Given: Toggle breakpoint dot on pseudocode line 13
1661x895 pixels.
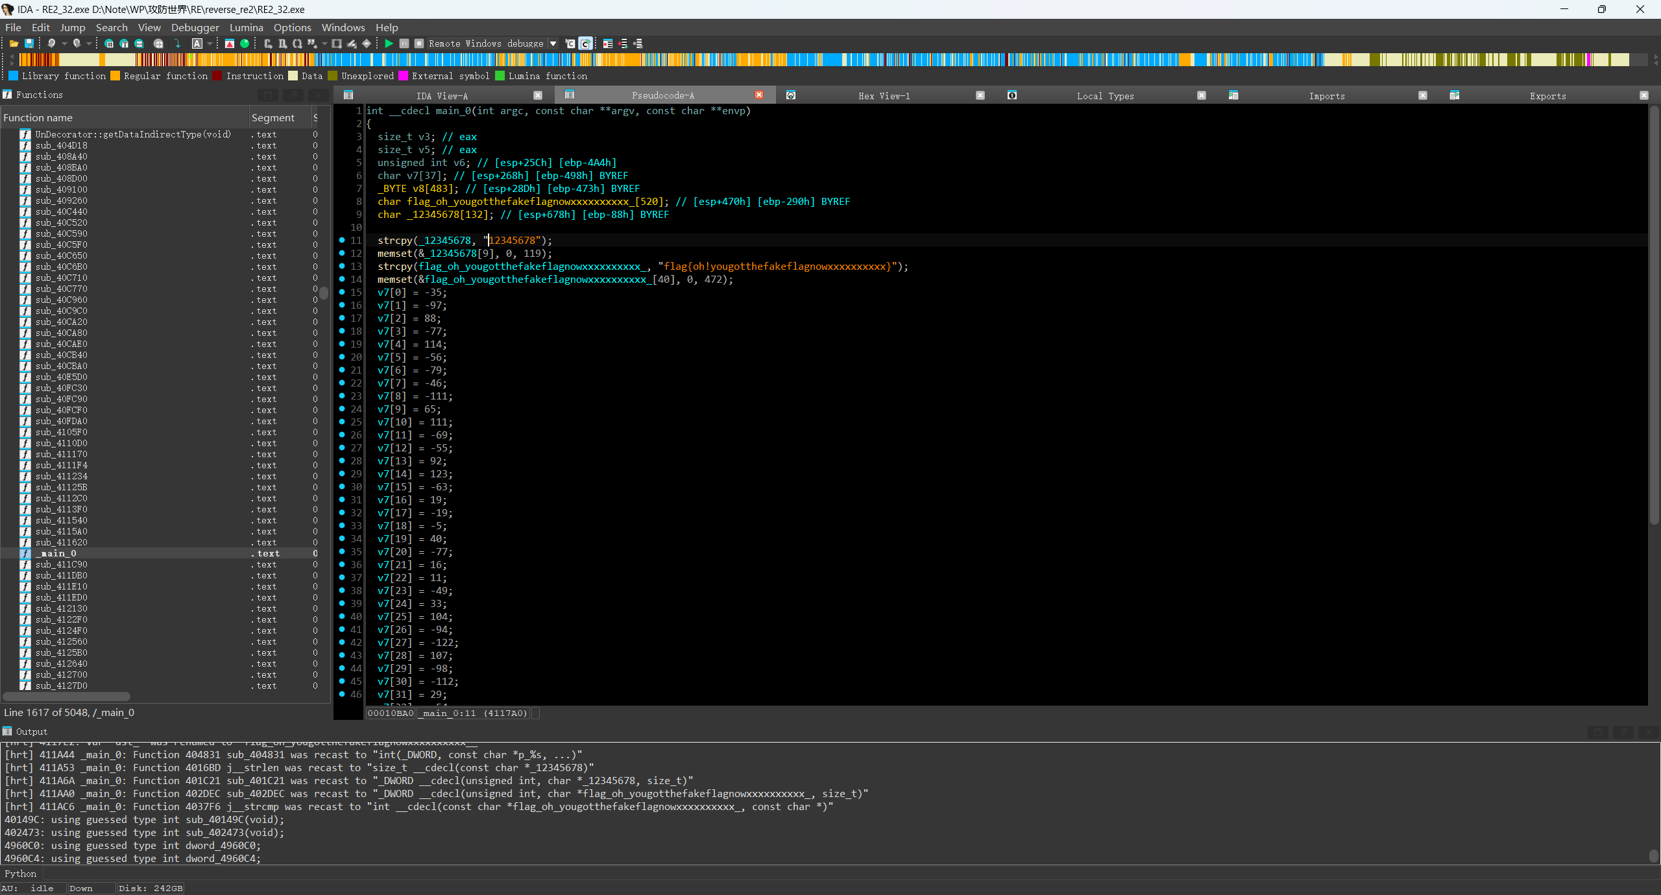Looking at the screenshot, I should pyautogui.click(x=342, y=266).
